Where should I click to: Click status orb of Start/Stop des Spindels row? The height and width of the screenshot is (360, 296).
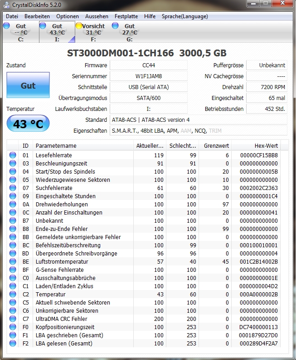pos(13,171)
